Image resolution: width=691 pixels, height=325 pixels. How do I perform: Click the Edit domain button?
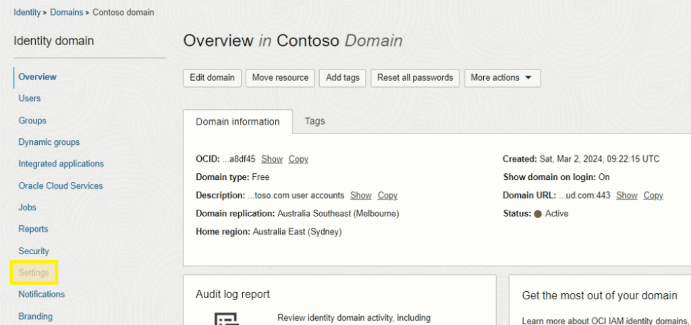[212, 78]
